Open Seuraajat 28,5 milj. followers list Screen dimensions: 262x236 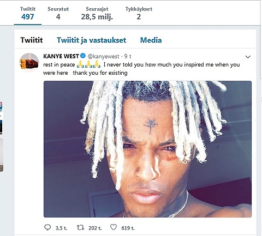[97, 14]
